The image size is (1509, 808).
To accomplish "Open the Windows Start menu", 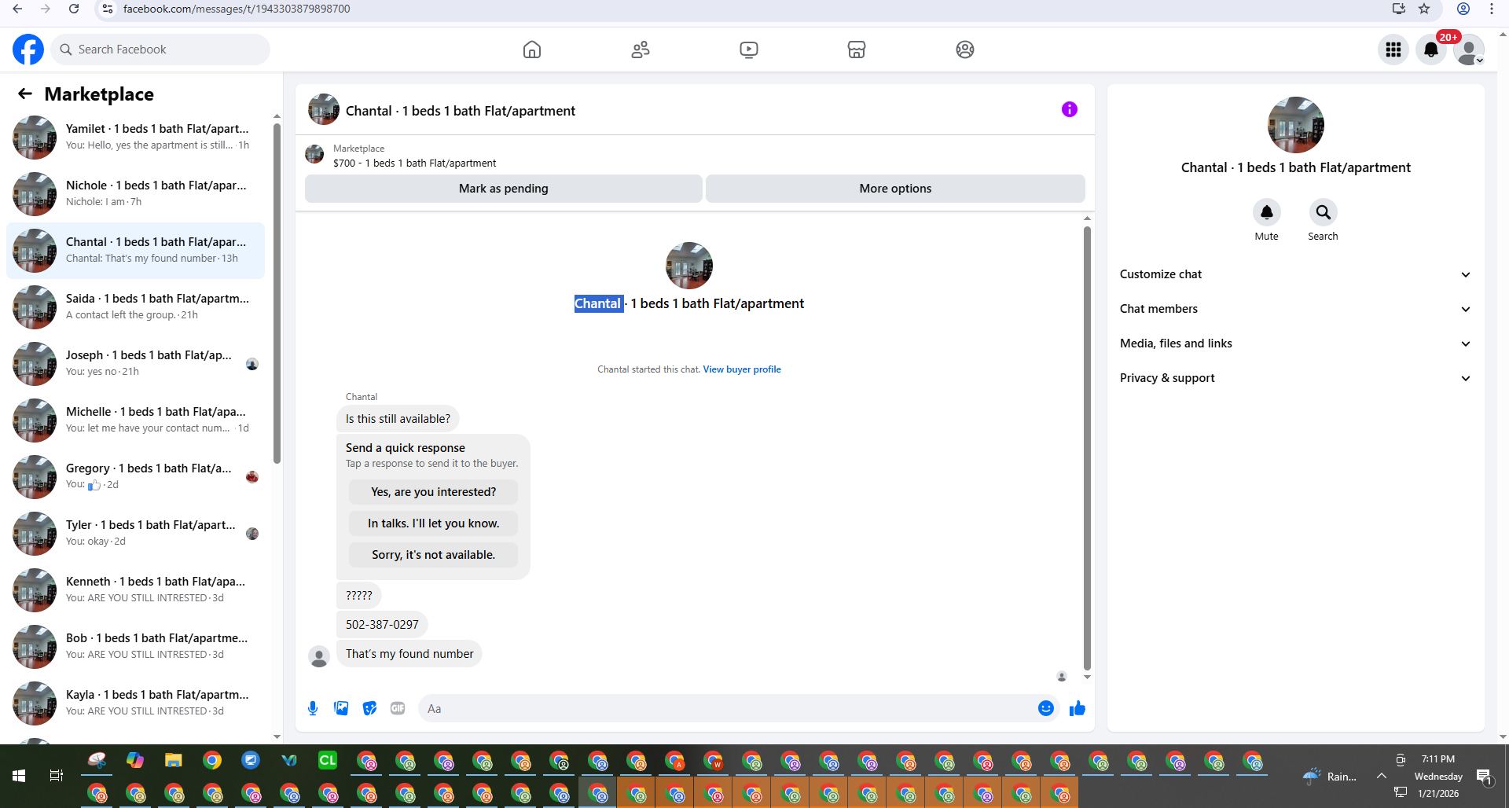I will 19,776.
